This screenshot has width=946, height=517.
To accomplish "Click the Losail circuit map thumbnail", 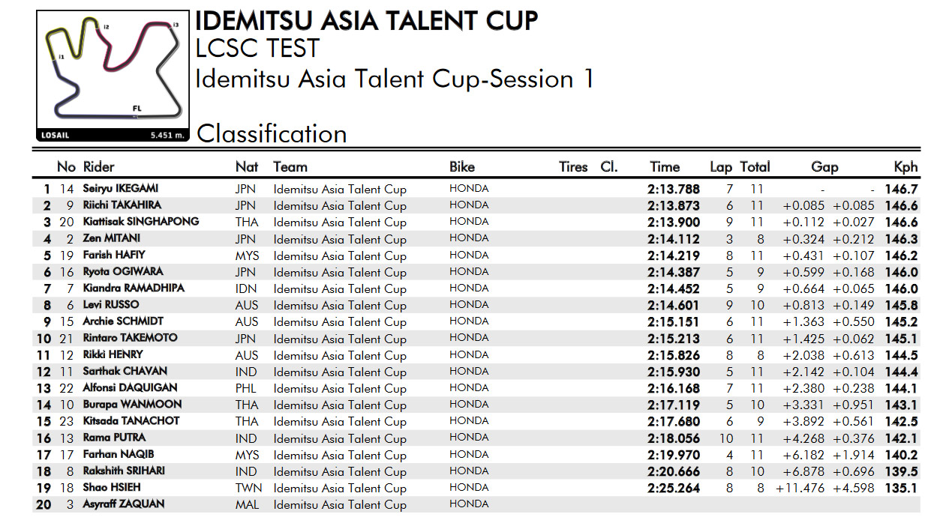I will [112, 76].
